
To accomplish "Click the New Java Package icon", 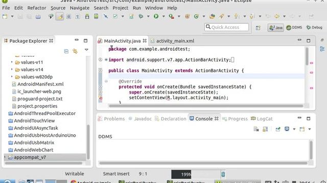I will (188, 16).
